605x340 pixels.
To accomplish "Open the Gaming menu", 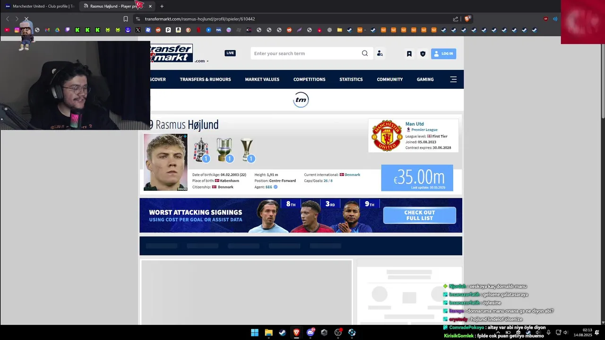I will (x=425, y=79).
